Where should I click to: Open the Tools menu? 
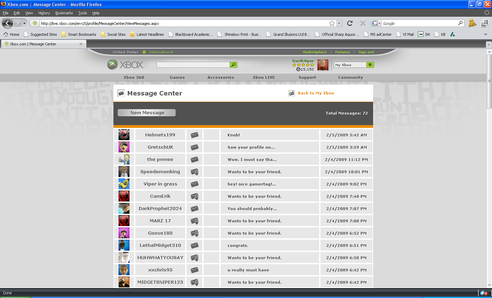tap(83, 13)
